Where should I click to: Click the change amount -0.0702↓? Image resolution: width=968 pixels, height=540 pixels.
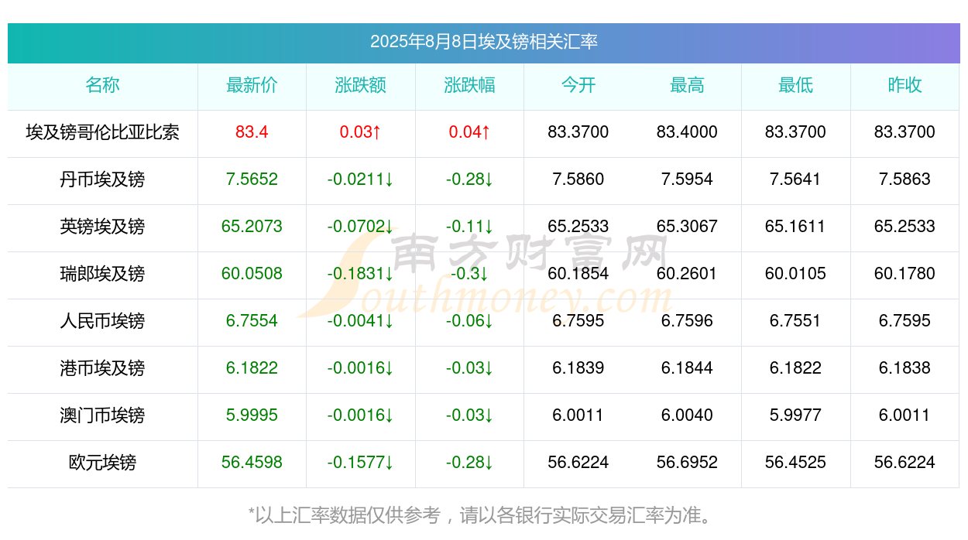tap(361, 227)
